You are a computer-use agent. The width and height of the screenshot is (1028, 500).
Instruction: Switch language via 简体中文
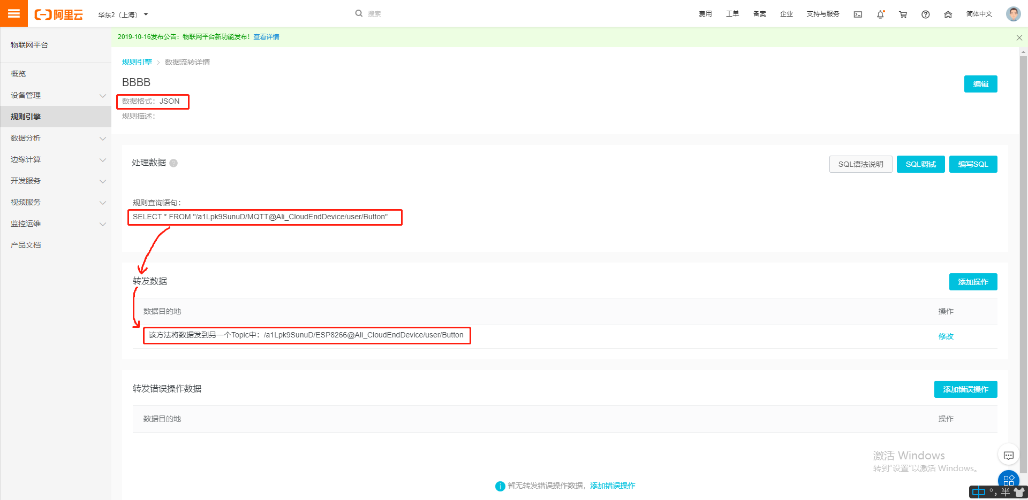click(x=979, y=14)
